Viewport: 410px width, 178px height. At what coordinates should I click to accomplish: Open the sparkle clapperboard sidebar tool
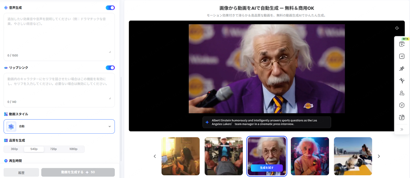point(402,117)
